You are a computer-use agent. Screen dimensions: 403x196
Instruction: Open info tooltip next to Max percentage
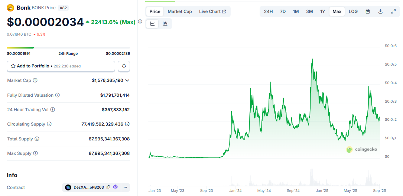point(140,21)
